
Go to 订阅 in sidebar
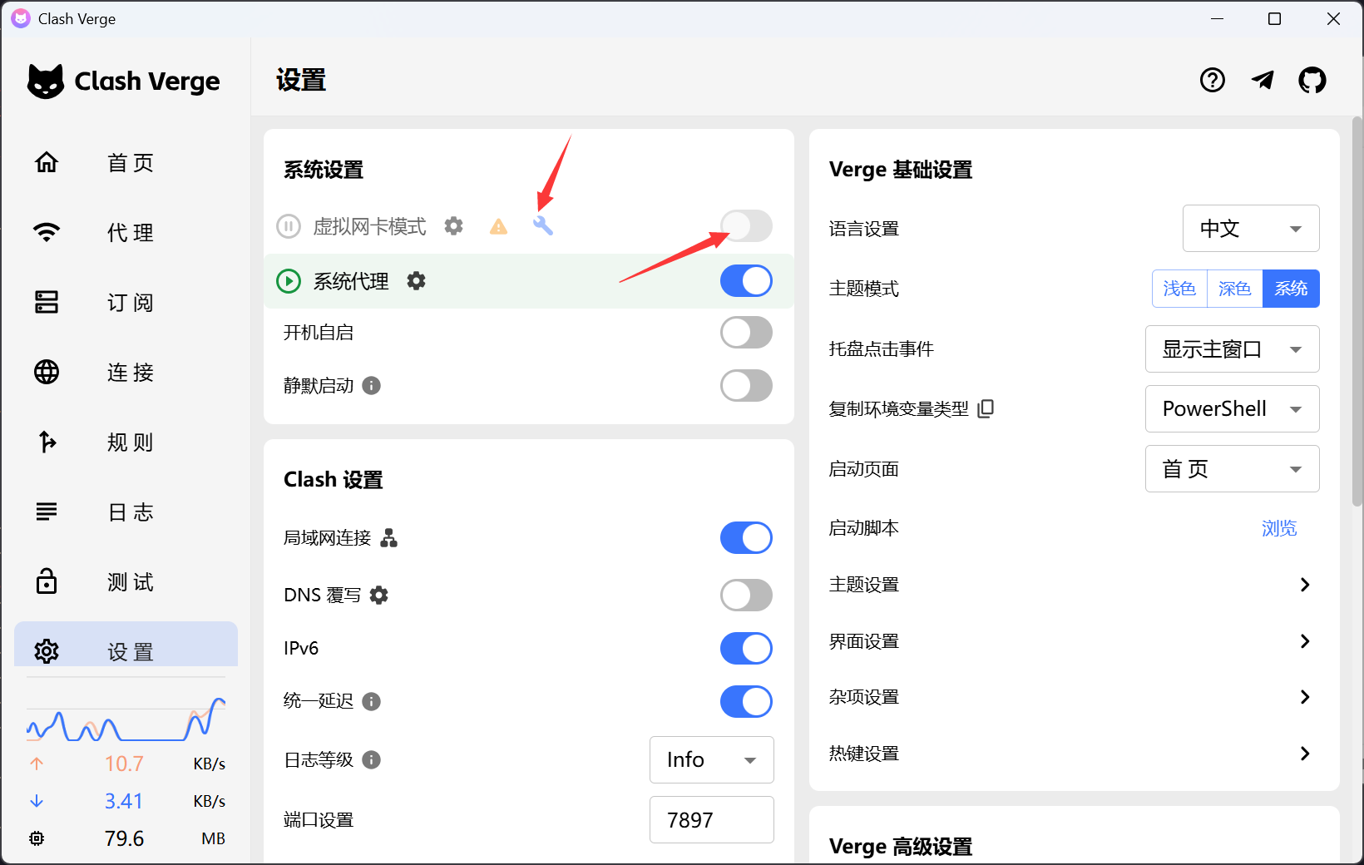tap(126, 303)
